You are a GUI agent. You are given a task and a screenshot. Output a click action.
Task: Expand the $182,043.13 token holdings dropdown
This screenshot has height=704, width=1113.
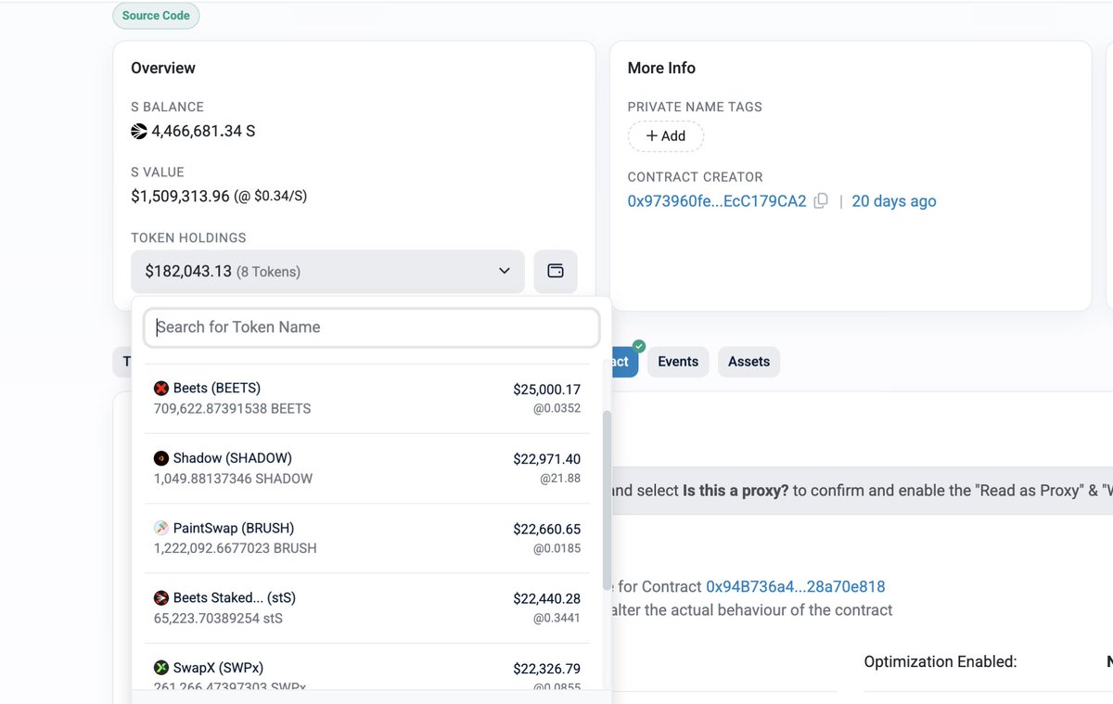[327, 272]
